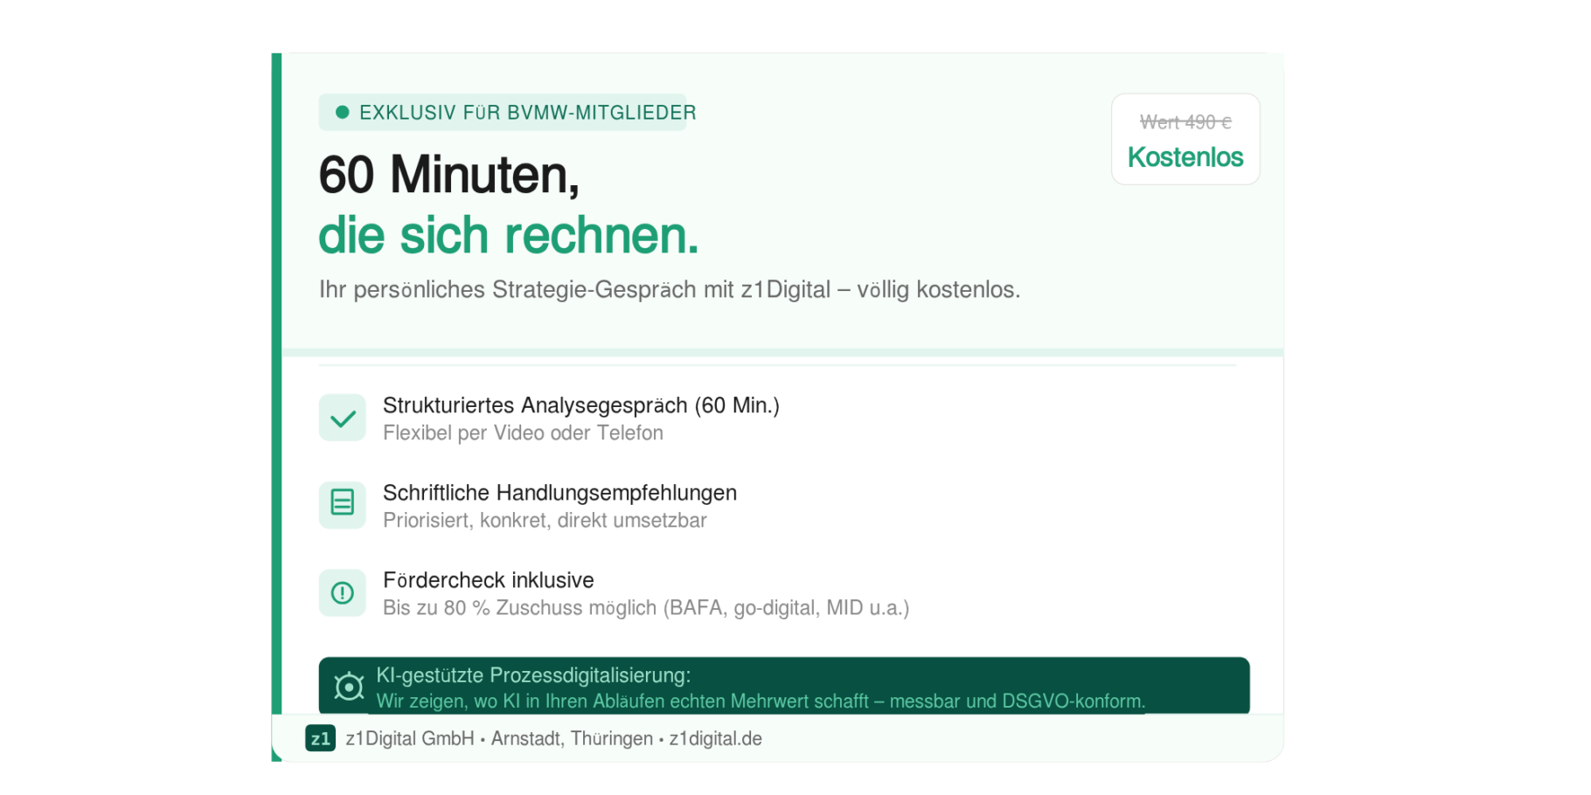Open the footer bar with company details
The image size is (1591, 795).
pos(778,738)
